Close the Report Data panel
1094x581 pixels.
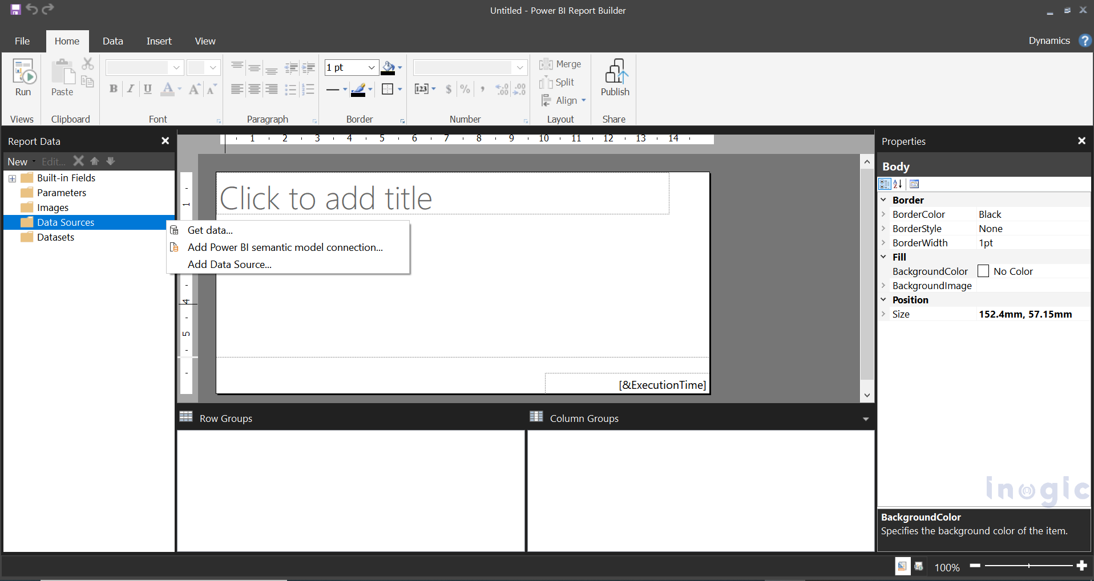tap(165, 141)
